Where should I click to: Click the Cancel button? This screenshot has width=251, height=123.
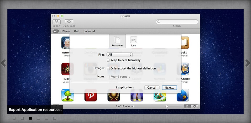152,88
